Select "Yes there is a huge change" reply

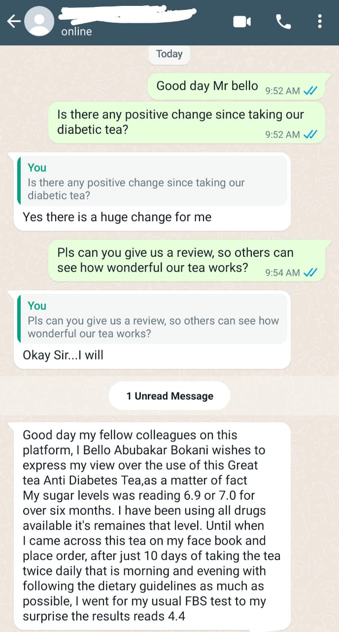click(117, 217)
